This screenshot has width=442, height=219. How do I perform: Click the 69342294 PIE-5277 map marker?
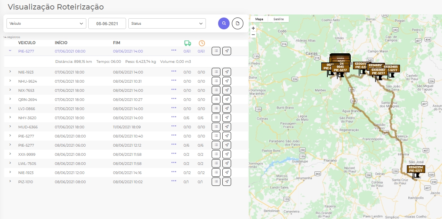(x=416, y=169)
